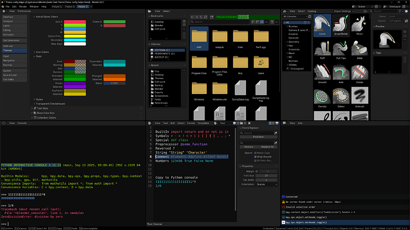Switch to the Helper 1 workspace tab
Image resolution: width=410 pixels, height=230 pixels.
56,7
